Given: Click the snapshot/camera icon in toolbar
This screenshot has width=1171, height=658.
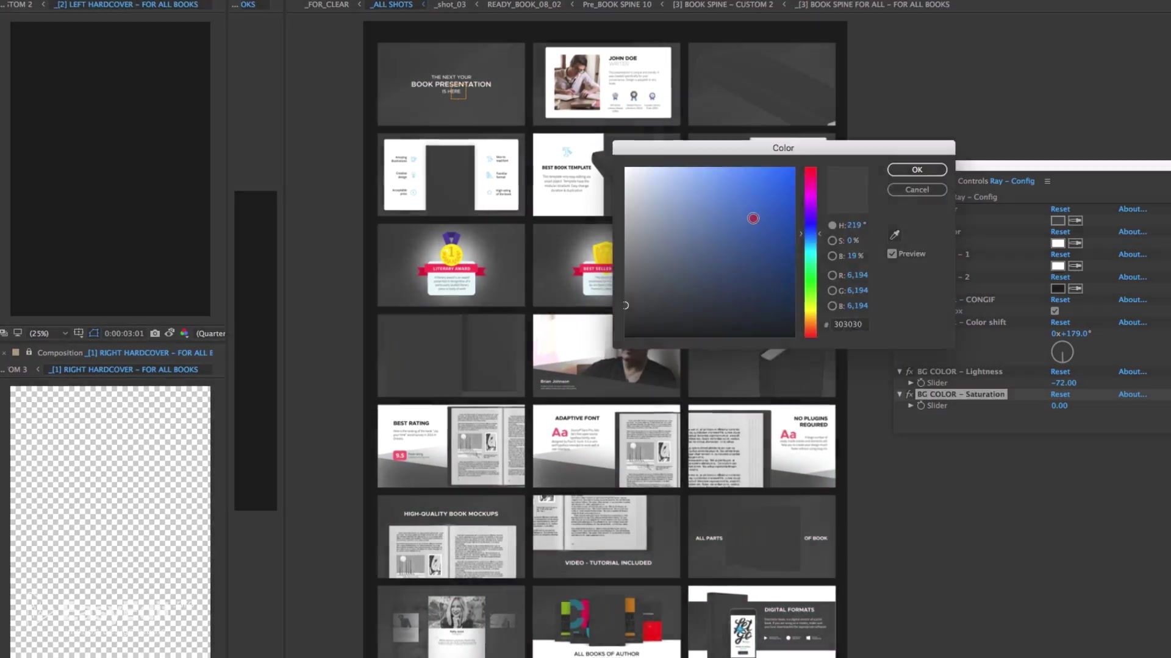Looking at the screenshot, I should click(x=156, y=332).
